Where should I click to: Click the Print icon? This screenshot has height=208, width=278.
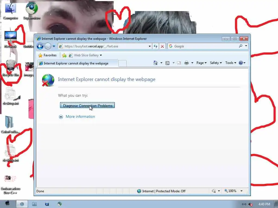[x=186, y=63]
